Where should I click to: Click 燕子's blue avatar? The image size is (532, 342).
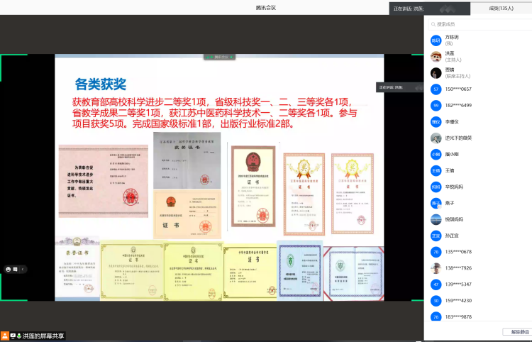pyautogui.click(x=436, y=203)
